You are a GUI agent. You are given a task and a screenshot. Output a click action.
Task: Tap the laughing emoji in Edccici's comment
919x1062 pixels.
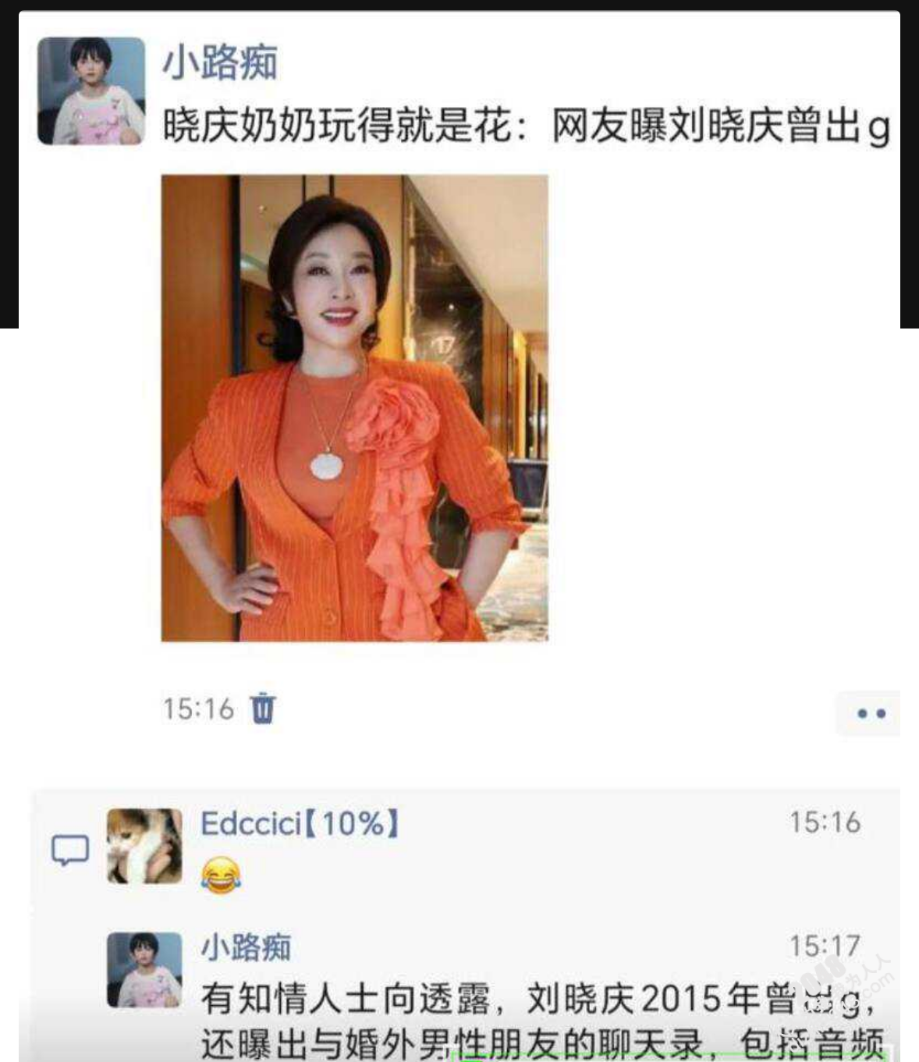click(221, 875)
